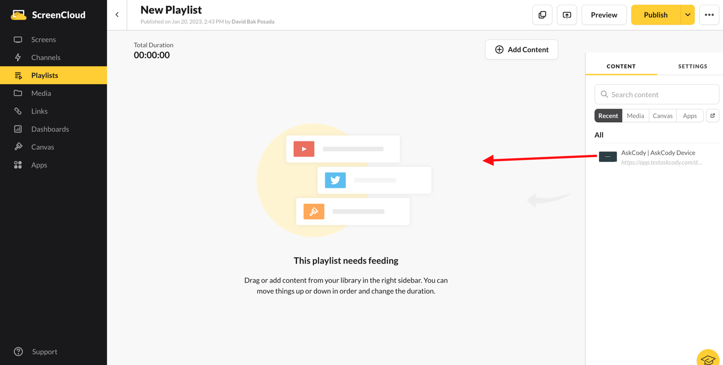Viewport: 723px width, 365px height.
Task: Enable the Canvas content filter
Action: (663, 115)
